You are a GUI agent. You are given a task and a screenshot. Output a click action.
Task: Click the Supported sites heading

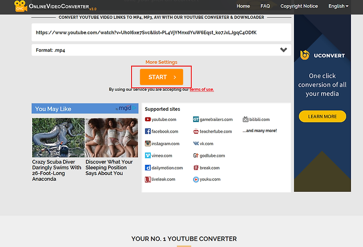pos(162,109)
